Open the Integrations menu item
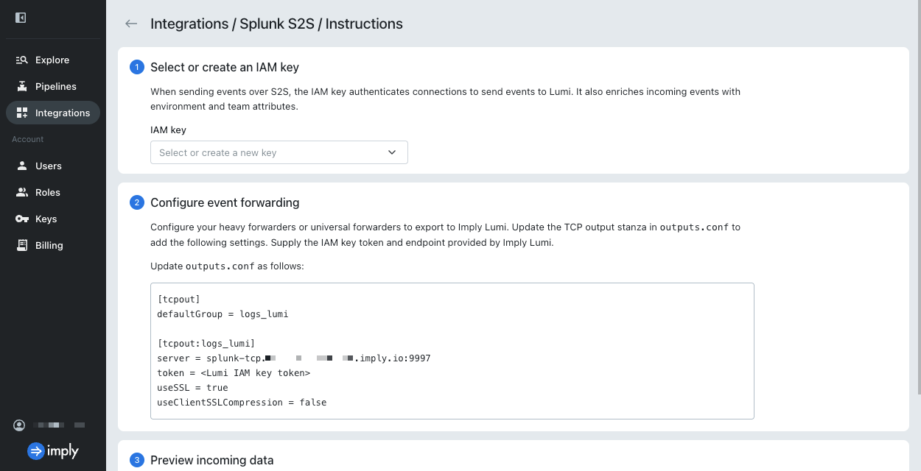The image size is (921, 471). click(x=53, y=113)
